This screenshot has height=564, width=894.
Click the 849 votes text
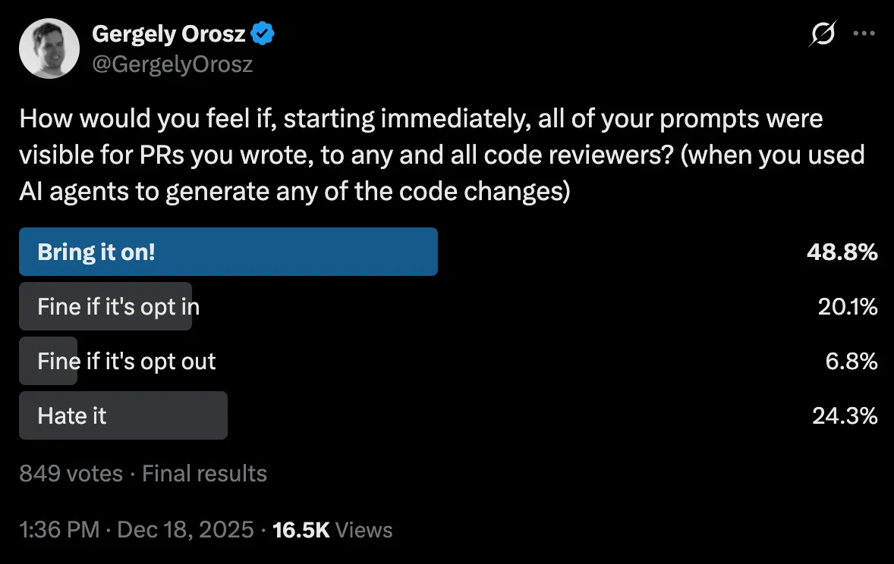coord(71,473)
